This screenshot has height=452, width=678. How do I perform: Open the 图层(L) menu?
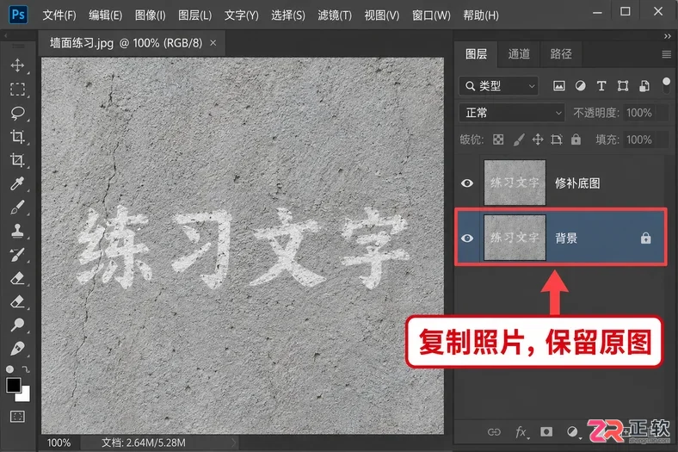(x=195, y=15)
